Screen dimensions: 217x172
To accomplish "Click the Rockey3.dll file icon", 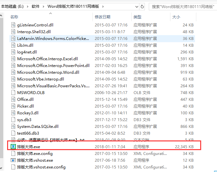I will coord(13,113).
